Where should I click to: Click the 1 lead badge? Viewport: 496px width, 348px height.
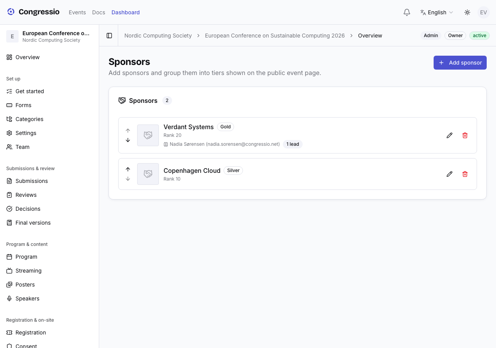pyautogui.click(x=293, y=144)
